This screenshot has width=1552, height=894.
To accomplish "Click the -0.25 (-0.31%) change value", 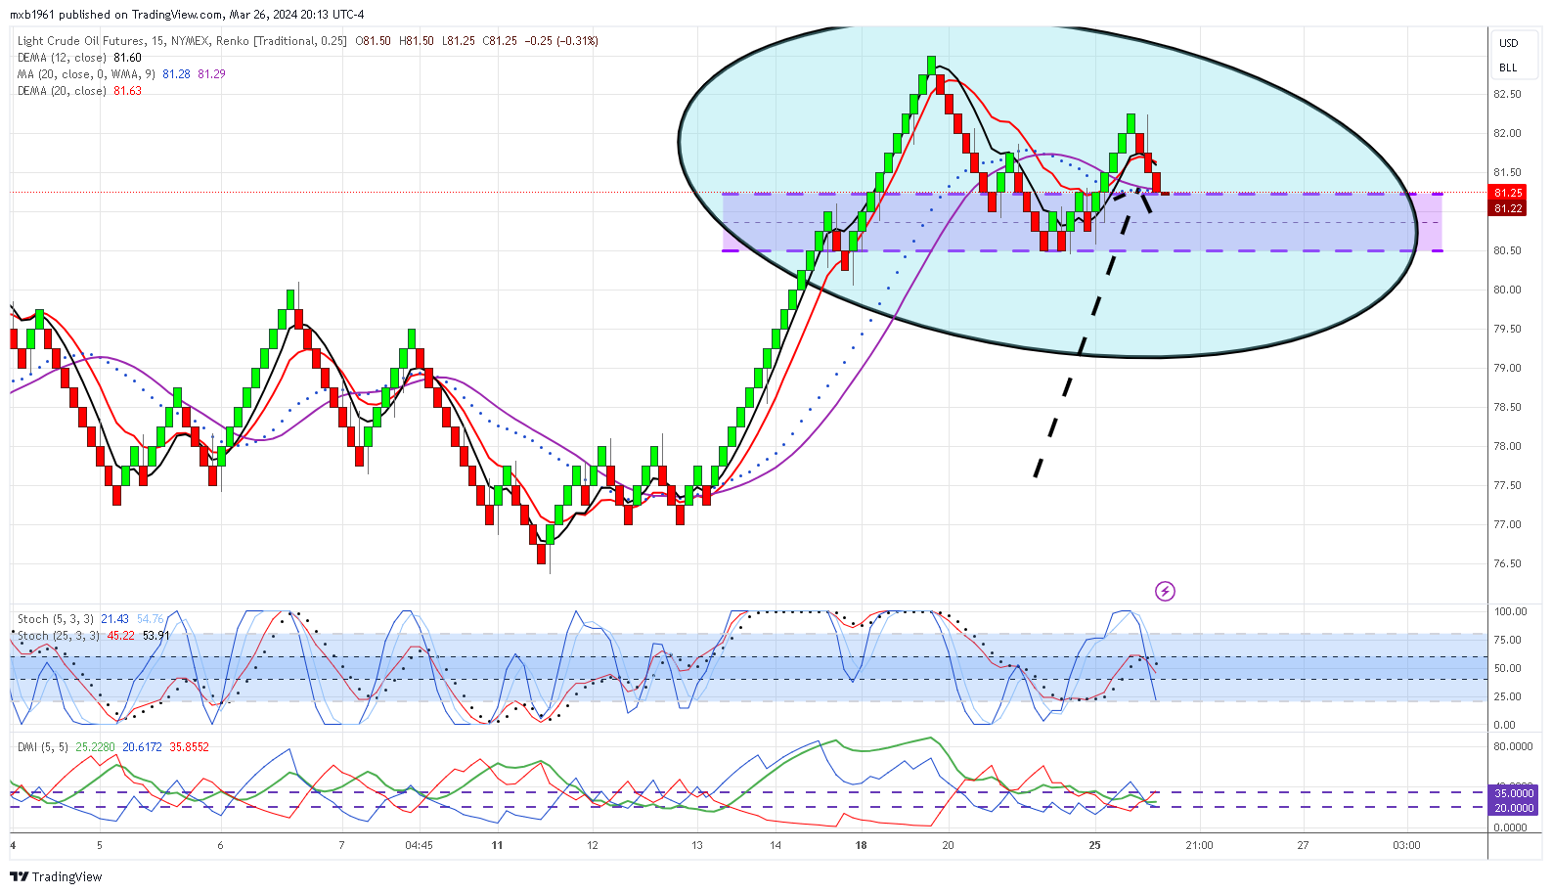I will 561,41.
